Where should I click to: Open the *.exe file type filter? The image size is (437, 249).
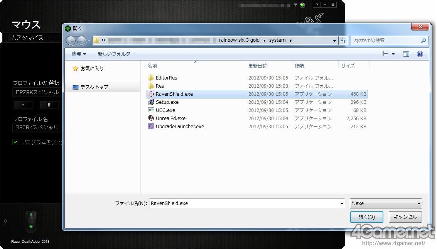386,203
